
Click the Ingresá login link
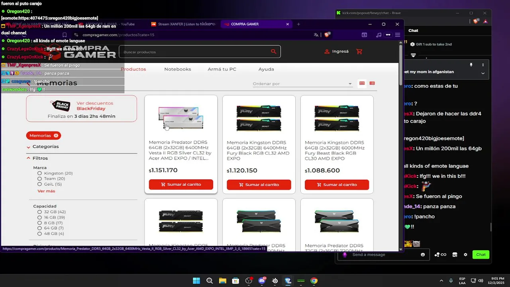pos(336,51)
